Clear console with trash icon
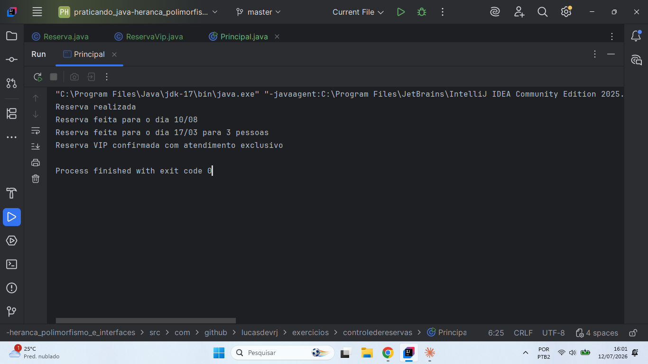 pyautogui.click(x=36, y=179)
